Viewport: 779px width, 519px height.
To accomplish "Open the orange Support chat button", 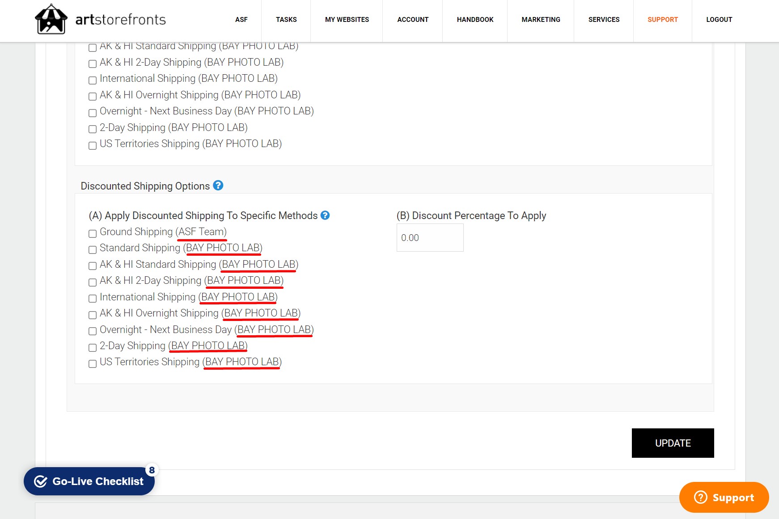I will (x=724, y=497).
